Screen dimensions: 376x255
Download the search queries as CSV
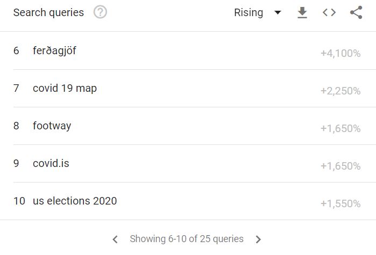pyautogui.click(x=302, y=12)
